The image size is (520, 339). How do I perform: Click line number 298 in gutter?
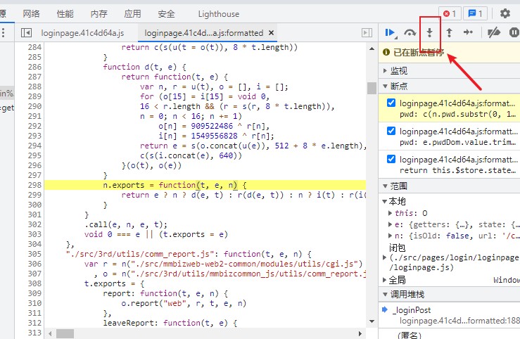(x=34, y=185)
